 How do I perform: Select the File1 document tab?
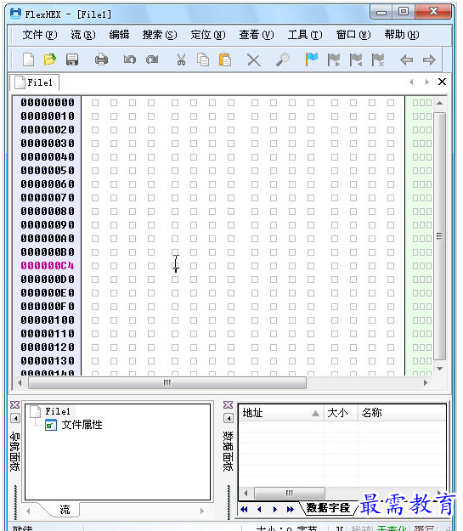click(34, 82)
